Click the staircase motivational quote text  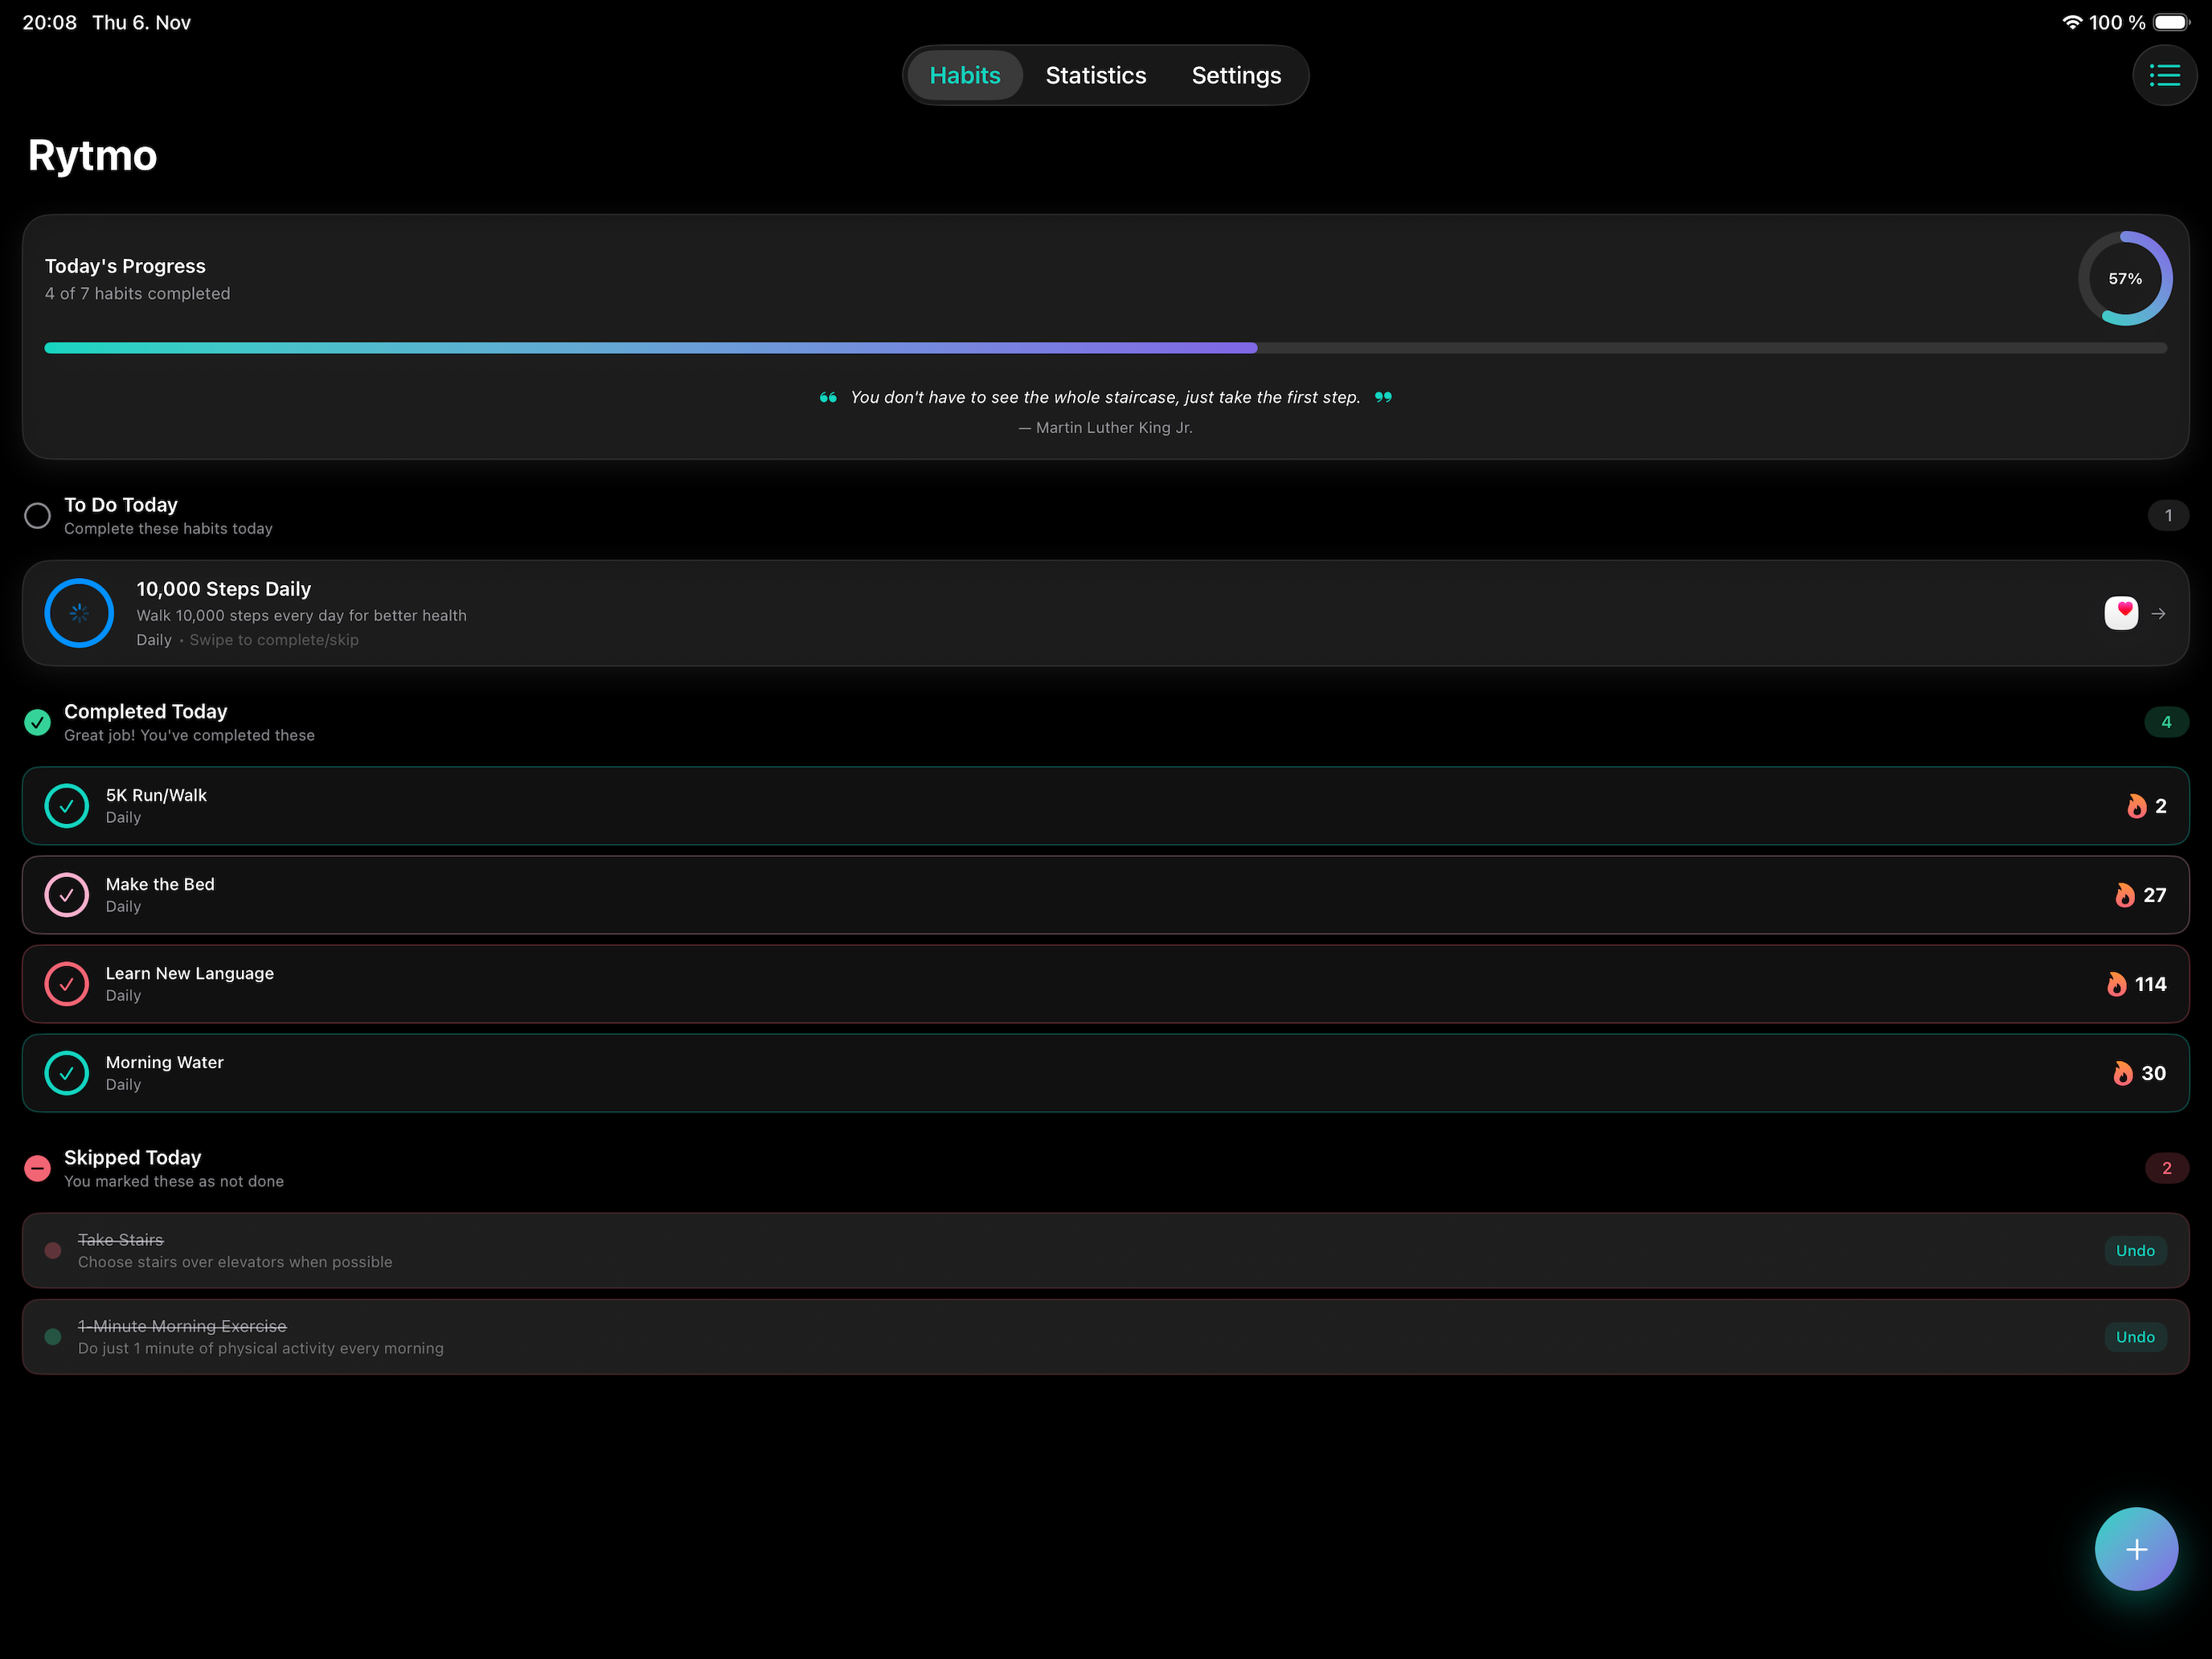click(x=1106, y=398)
